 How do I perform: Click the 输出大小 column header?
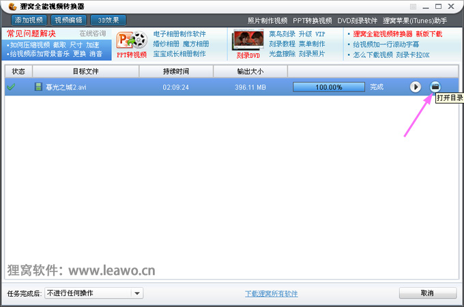tap(250, 71)
